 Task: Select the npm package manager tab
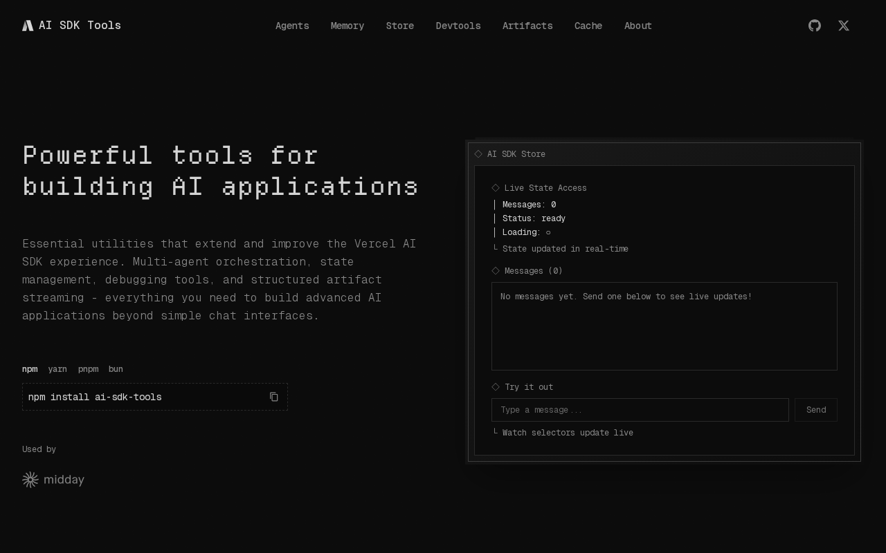[x=30, y=369]
